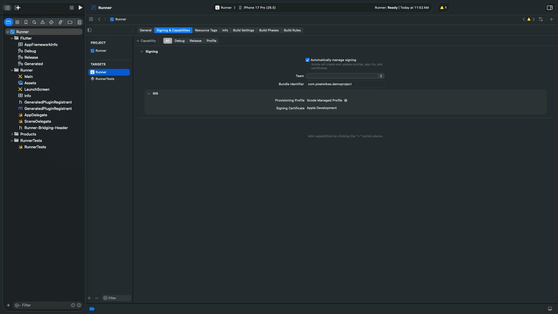This screenshot has width=558, height=314.
Task: Stop the running scheme
Action: (x=71, y=8)
